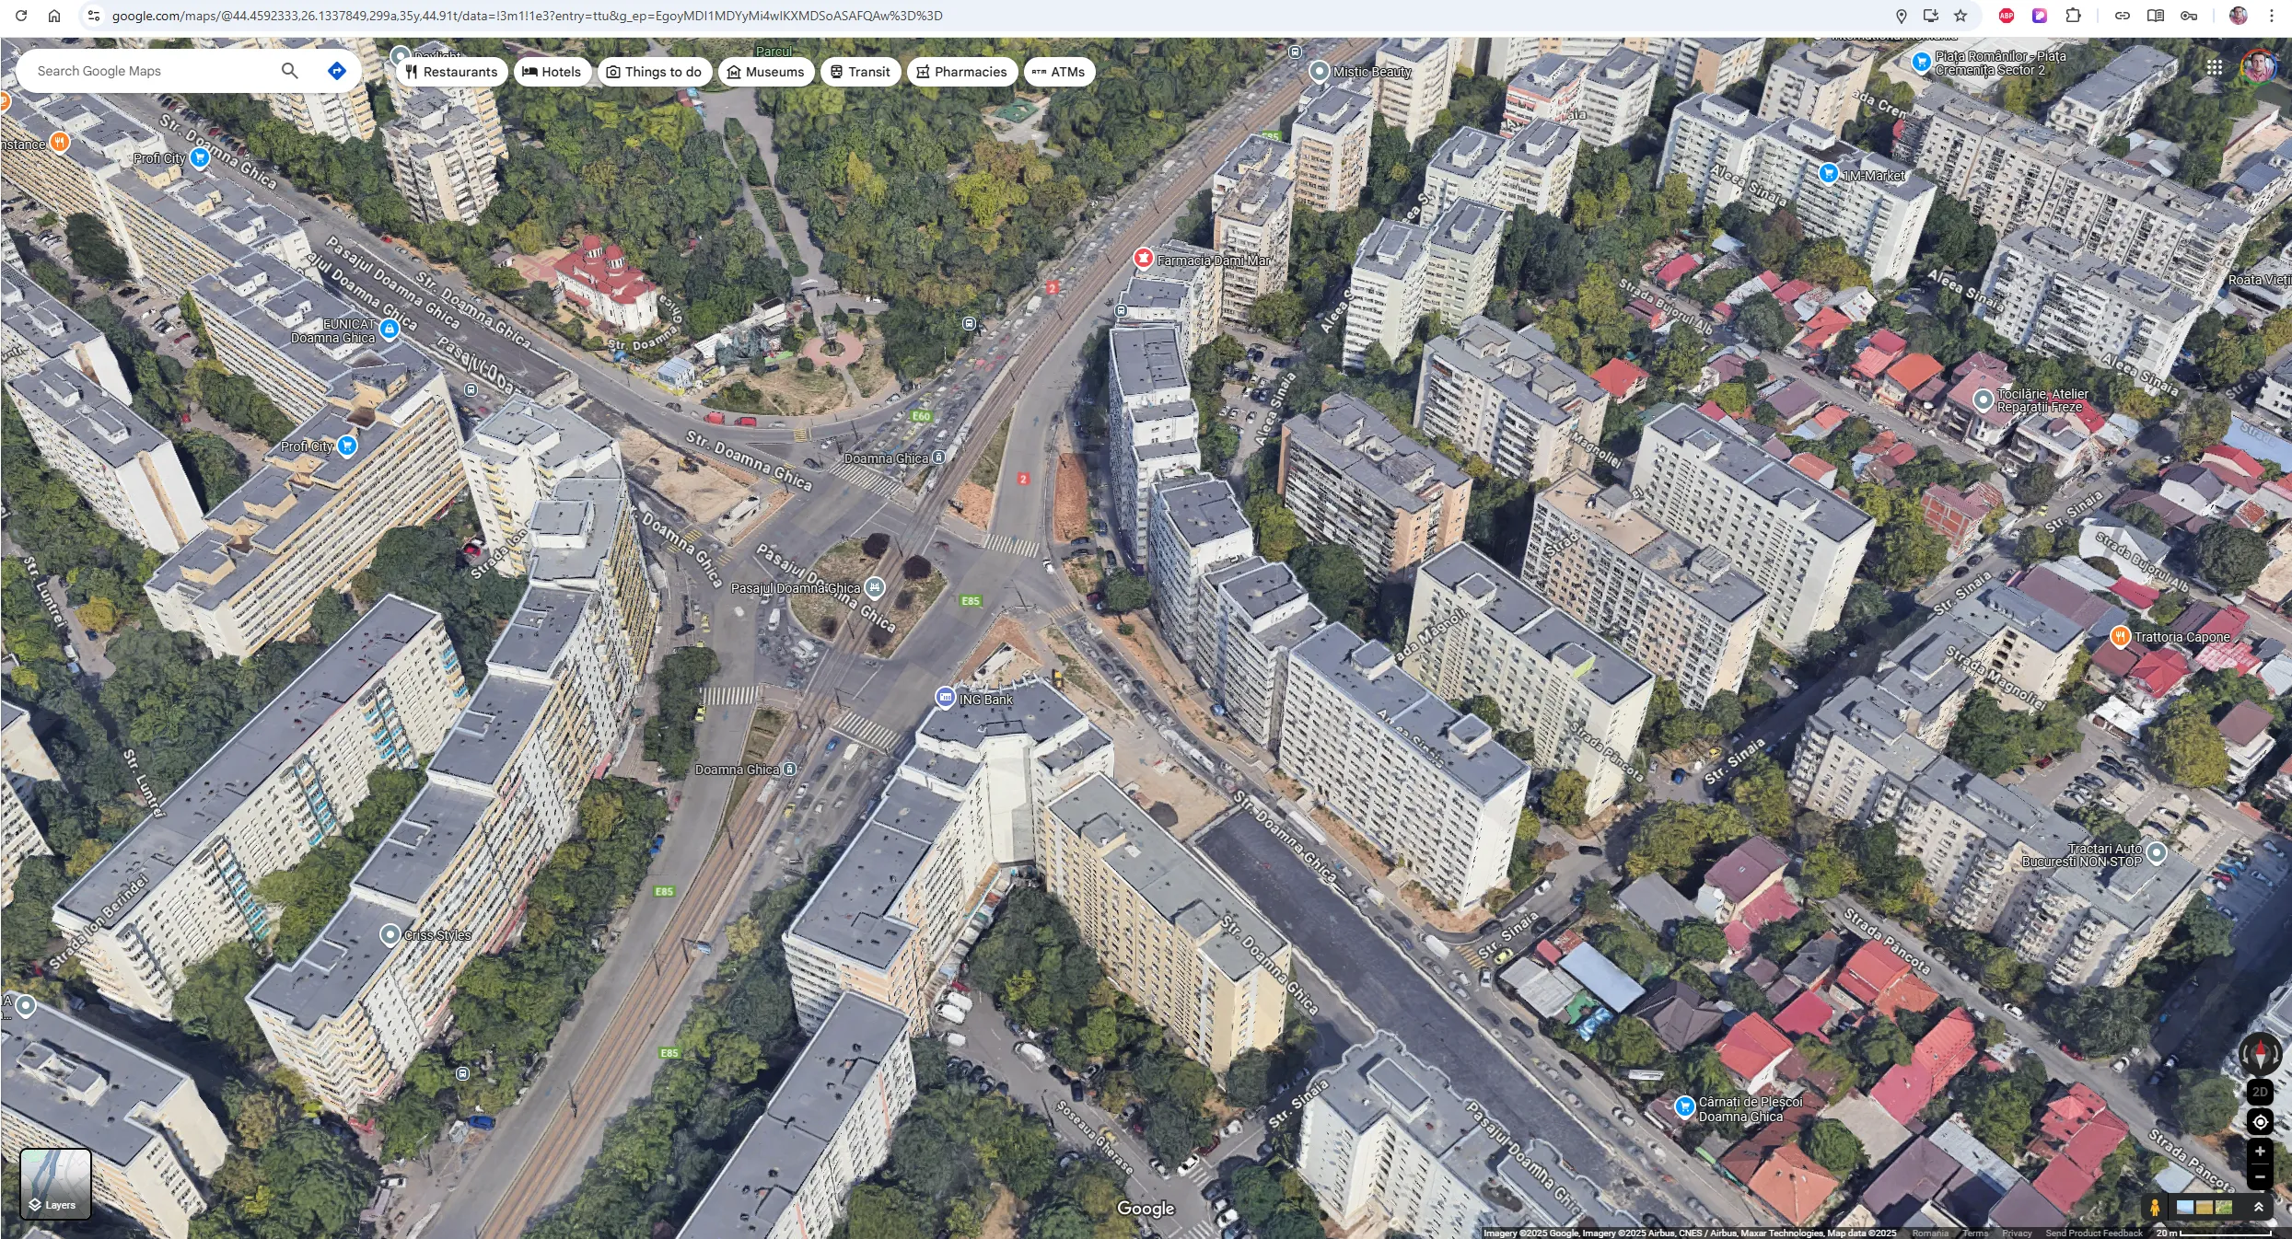This screenshot has height=1239, width=2292.
Task: Zoom in with the plus button
Action: point(2260,1152)
